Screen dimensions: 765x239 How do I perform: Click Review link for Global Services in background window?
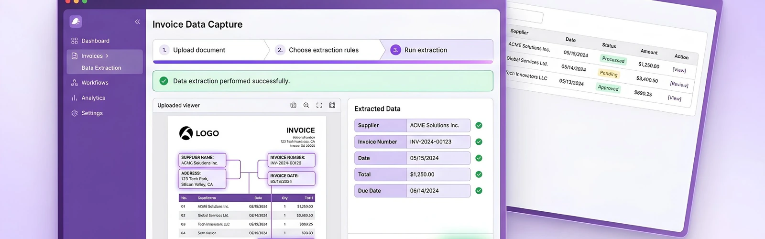pyautogui.click(x=679, y=84)
